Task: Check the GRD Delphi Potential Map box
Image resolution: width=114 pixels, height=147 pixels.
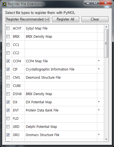Action: coord(8,127)
